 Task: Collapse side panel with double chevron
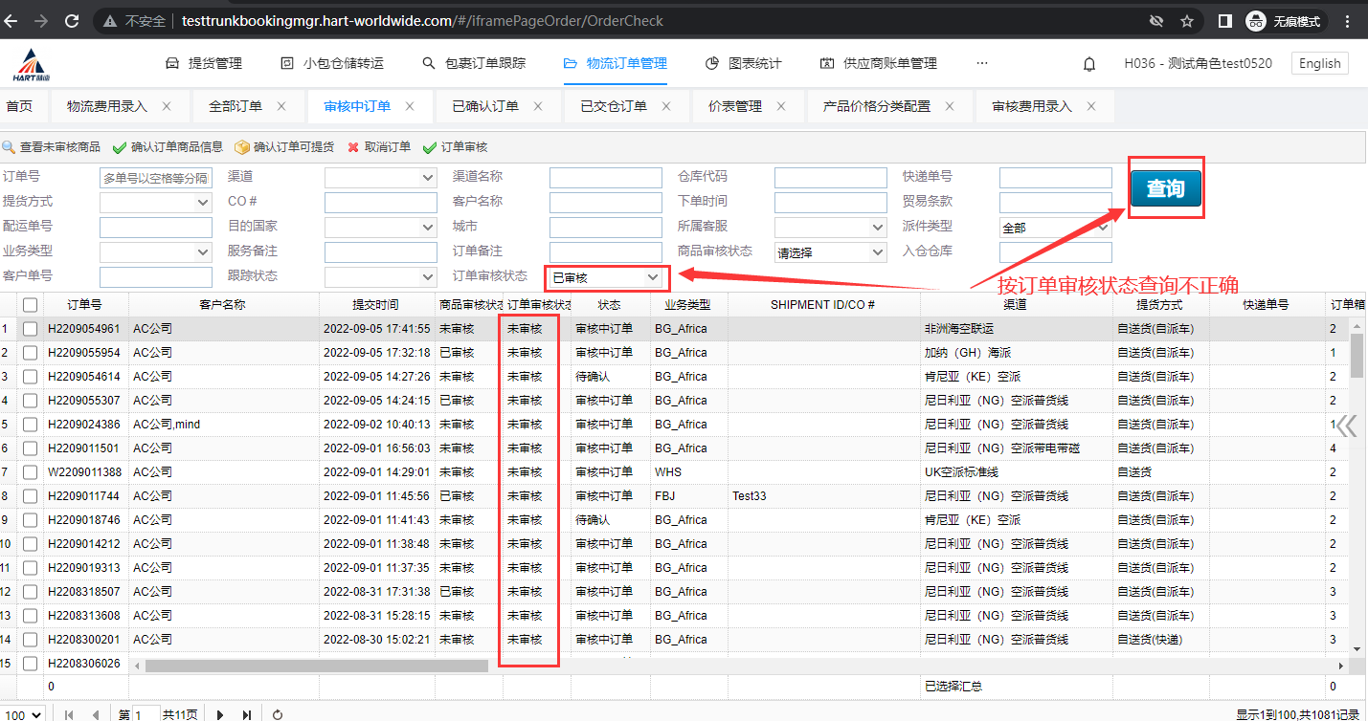[x=1347, y=426]
